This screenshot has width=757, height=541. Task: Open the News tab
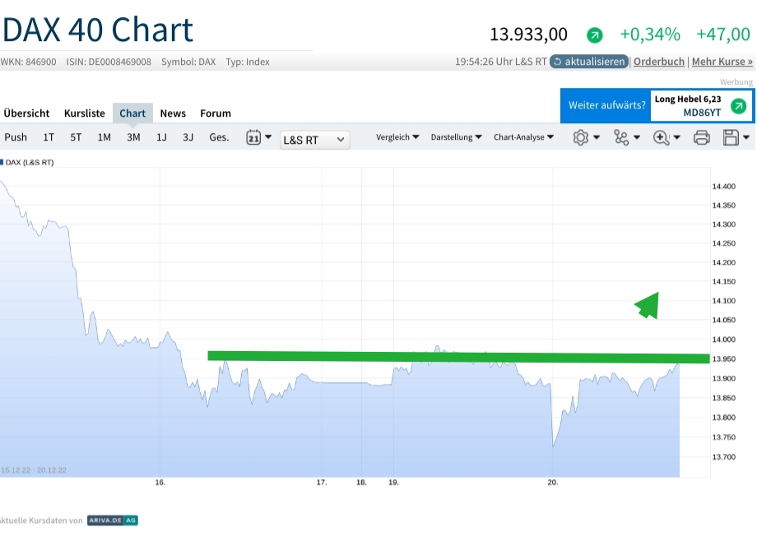coord(173,113)
